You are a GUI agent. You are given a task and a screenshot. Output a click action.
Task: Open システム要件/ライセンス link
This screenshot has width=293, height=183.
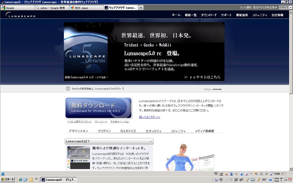point(79,122)
